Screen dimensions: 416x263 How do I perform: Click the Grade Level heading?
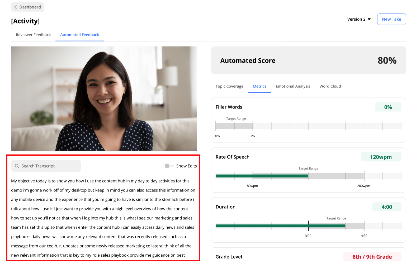229,257
